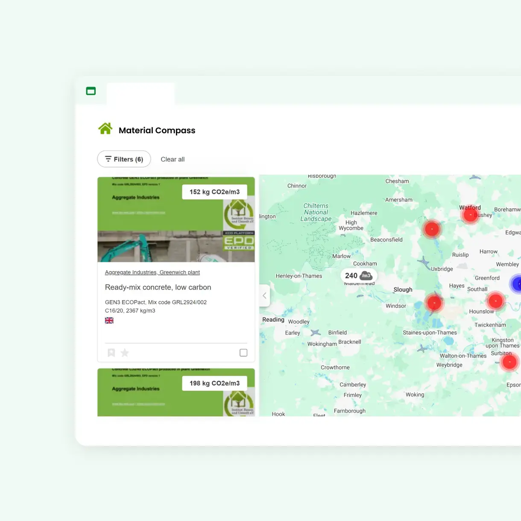The width and height of the screenshot is (521, 521).
Task: Open the Aggregate Industries, Greenwich plant link
Action: [x=152, y=272]
